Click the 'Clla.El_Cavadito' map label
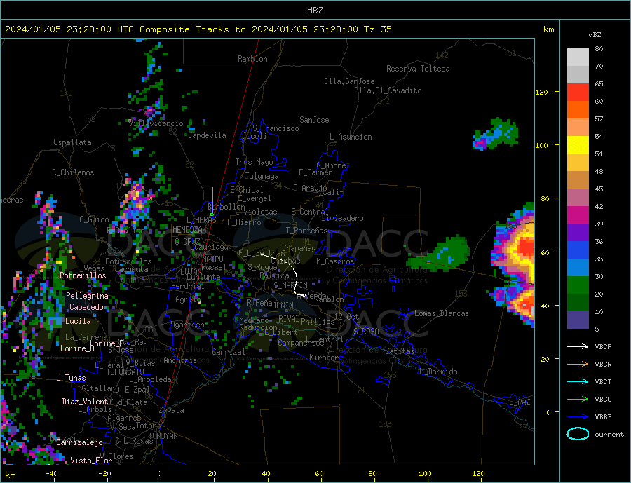The image size is (631, 483). pos(388,90)
